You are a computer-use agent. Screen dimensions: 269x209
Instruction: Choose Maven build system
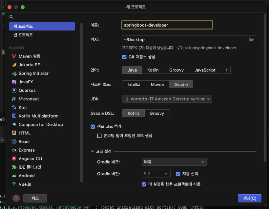(x=157, y=84)
